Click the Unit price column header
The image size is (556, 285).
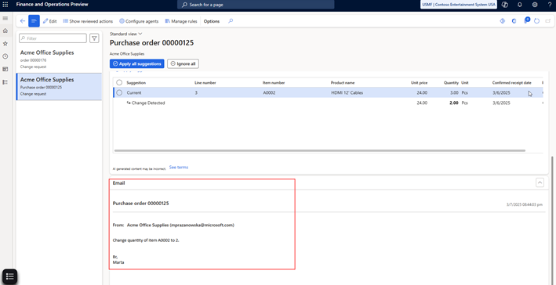(x=419, y=82)
